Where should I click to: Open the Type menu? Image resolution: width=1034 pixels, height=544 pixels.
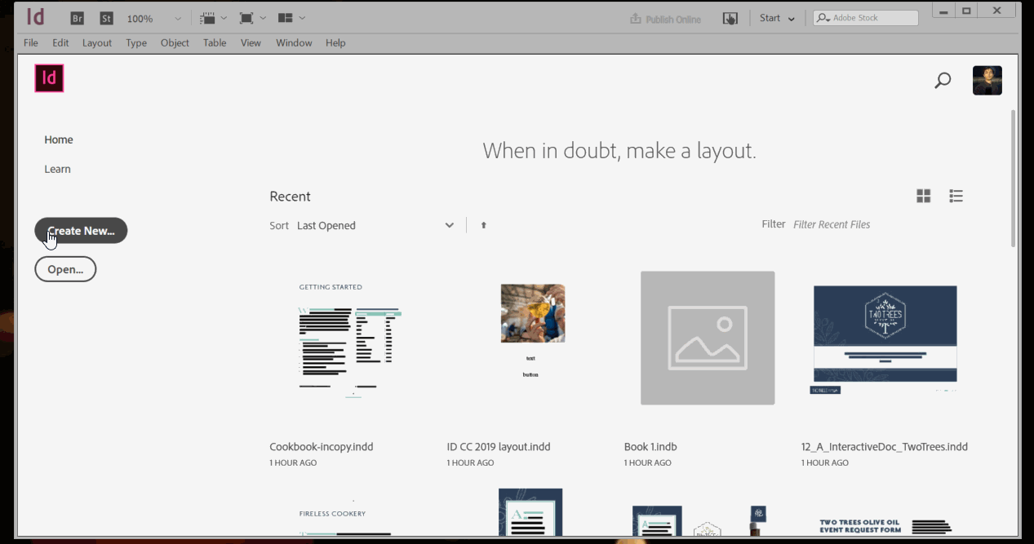pos(136,42)
